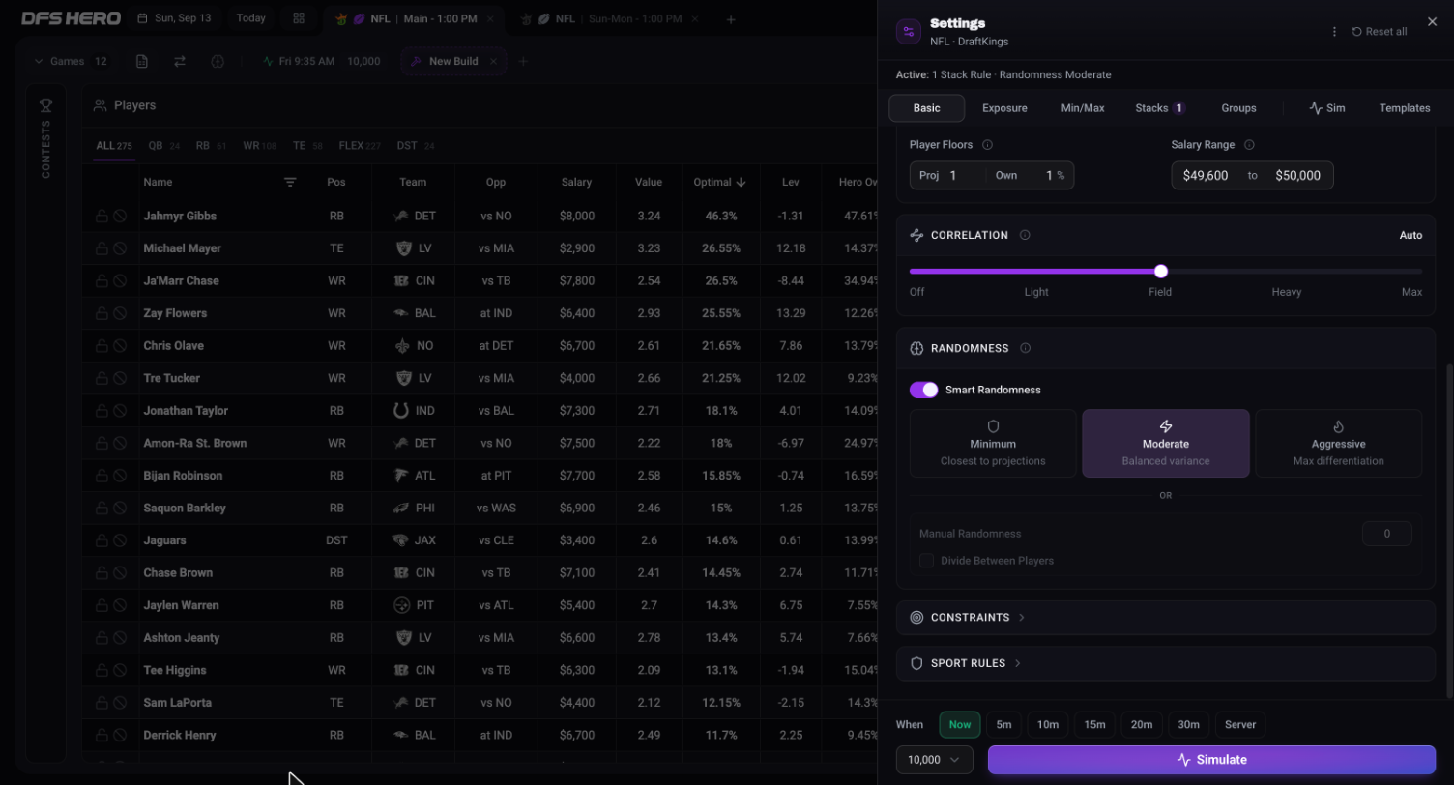Open the Sun, Sep 13 date picker

(174, 18)
